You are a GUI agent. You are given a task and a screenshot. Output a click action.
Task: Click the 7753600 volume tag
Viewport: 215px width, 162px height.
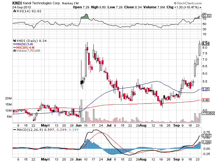coord(208,113)
